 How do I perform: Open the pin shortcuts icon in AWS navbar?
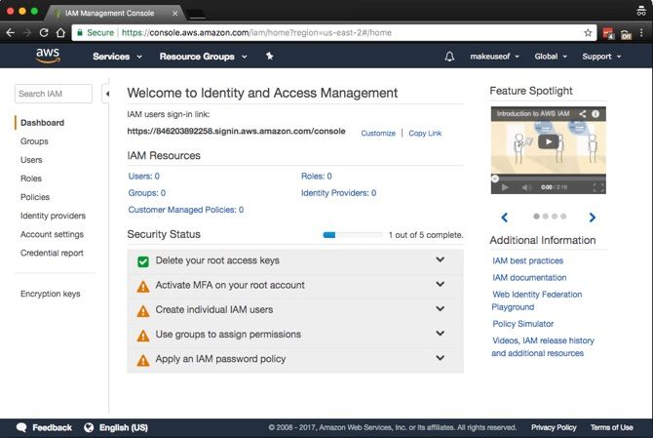[x=269, y=56]
